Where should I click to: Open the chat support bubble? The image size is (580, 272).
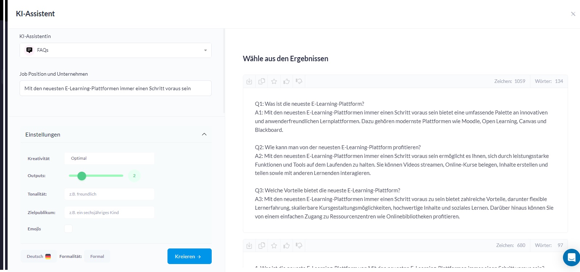[572, 258]
